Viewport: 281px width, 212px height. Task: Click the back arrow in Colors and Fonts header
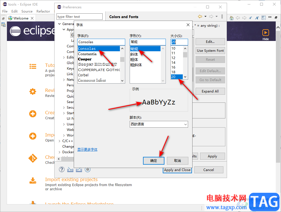pos(200,16)
